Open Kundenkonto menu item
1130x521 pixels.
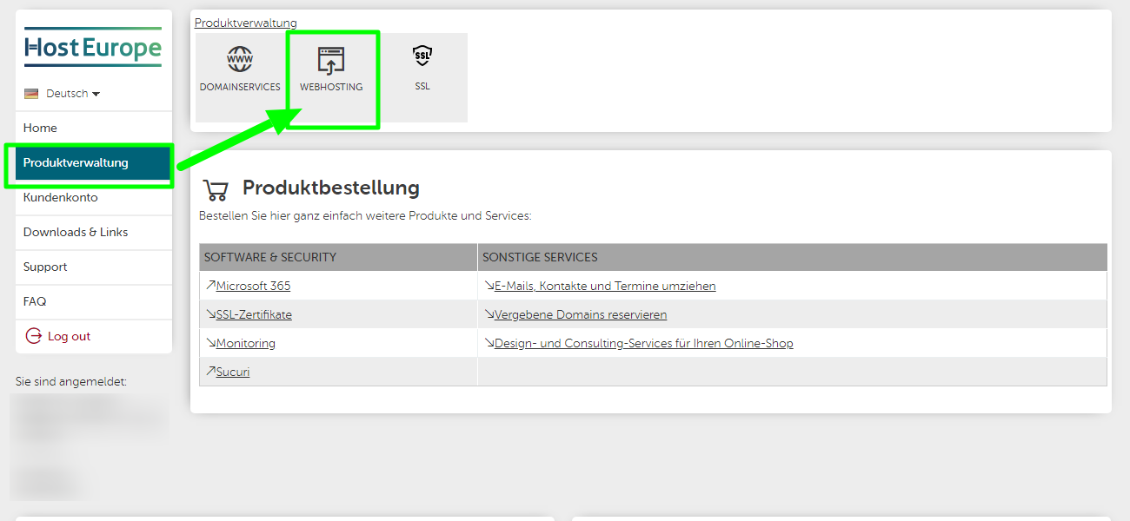click(x=60, y=197)
